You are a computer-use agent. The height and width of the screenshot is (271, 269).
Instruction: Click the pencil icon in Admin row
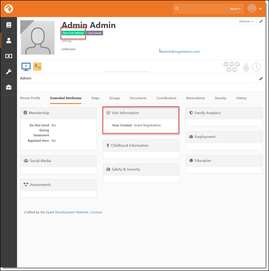(x=261, y=79)
